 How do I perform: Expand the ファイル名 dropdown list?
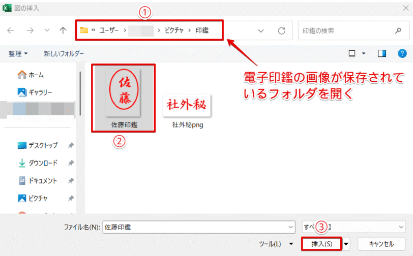[x=291, y=227]
